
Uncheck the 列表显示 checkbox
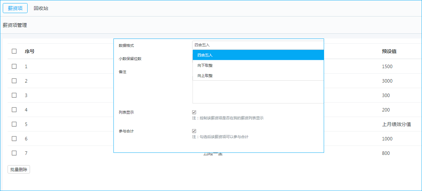pyautogui.click(x=194, y=112)
